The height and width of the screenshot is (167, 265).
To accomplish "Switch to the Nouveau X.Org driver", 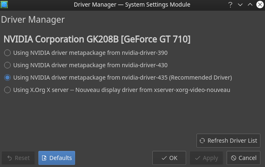I will tap(7, 90).
